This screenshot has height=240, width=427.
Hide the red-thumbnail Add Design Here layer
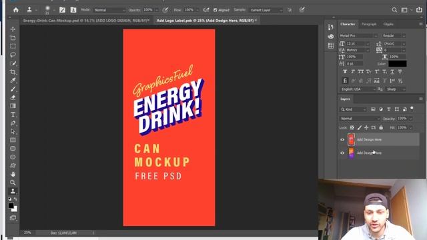pyautogui.click(x=342, y=139)
